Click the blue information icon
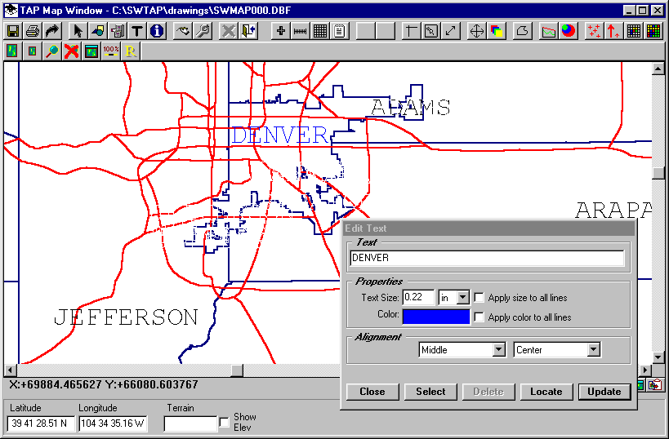Viewport: 669px width, 439px height. point(157,31)
